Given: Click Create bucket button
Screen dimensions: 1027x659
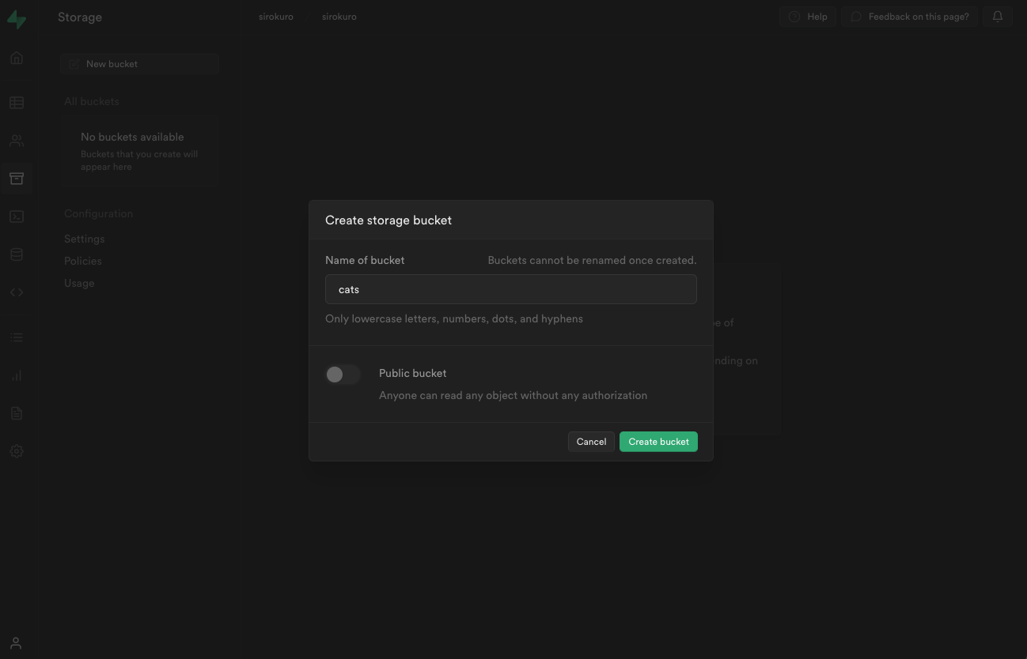Looking at the screenshot, I should 658,442.
